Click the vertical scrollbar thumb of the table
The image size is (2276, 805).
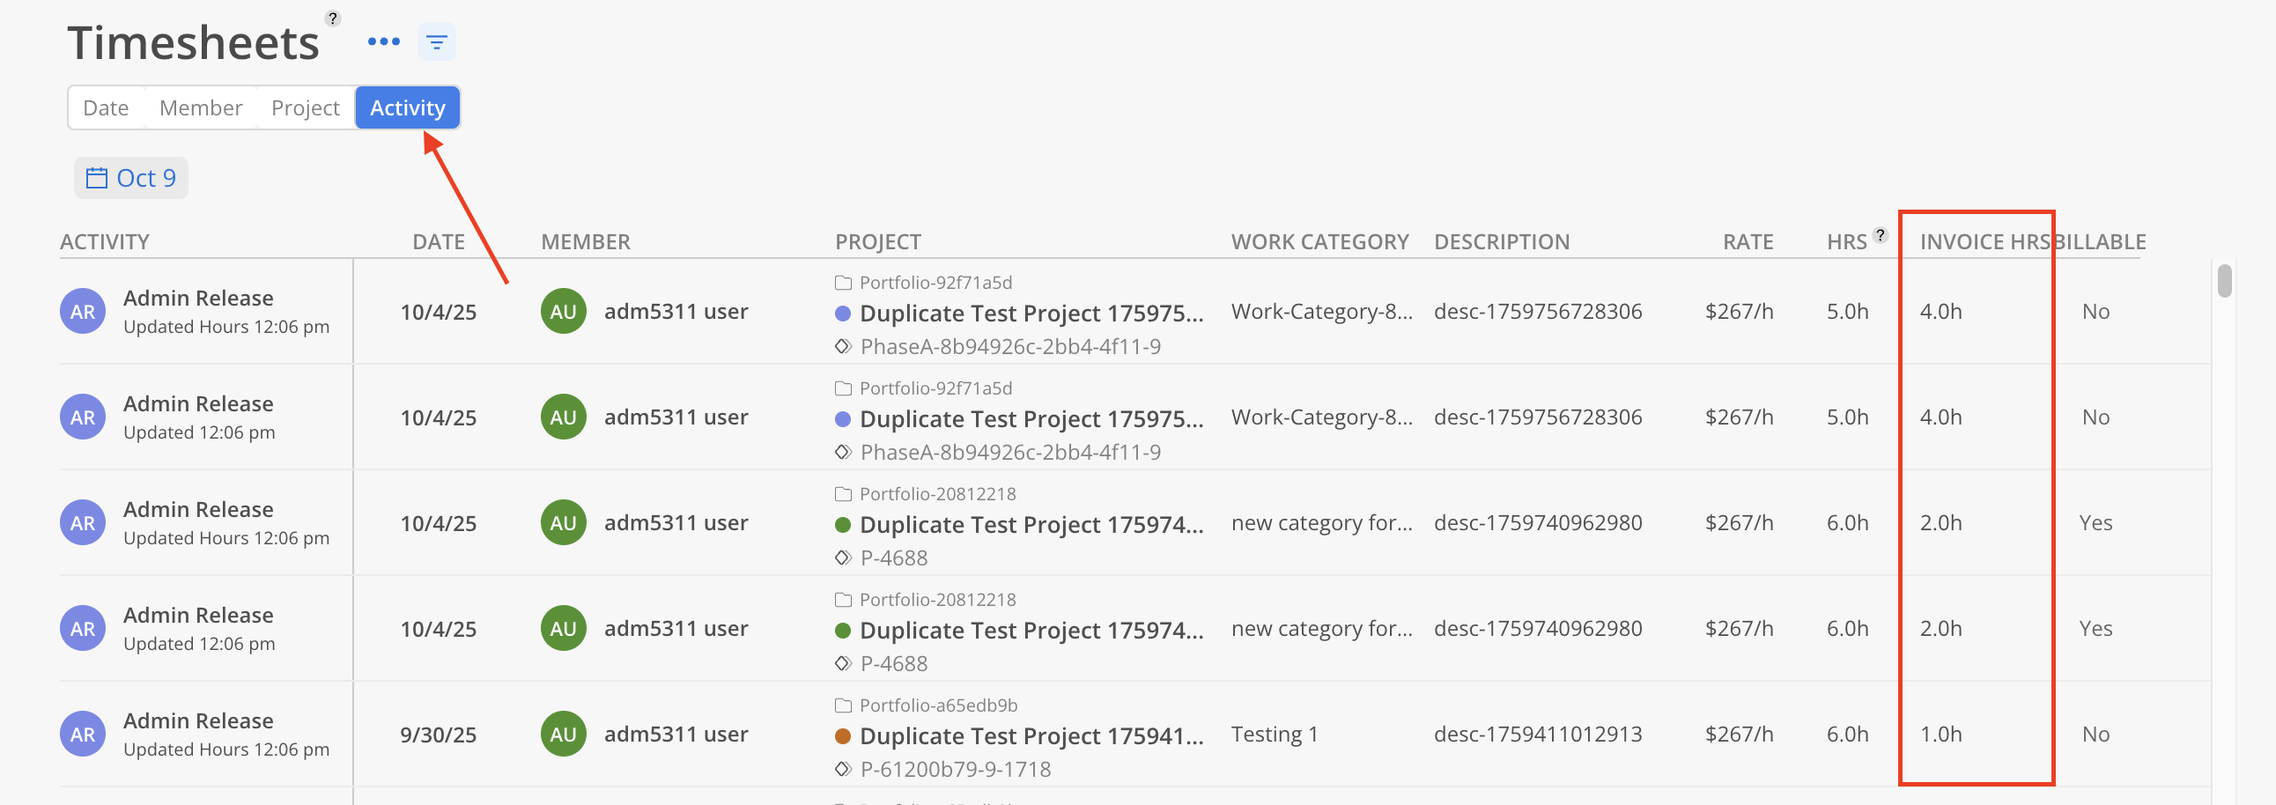[x=2224, y=281]
